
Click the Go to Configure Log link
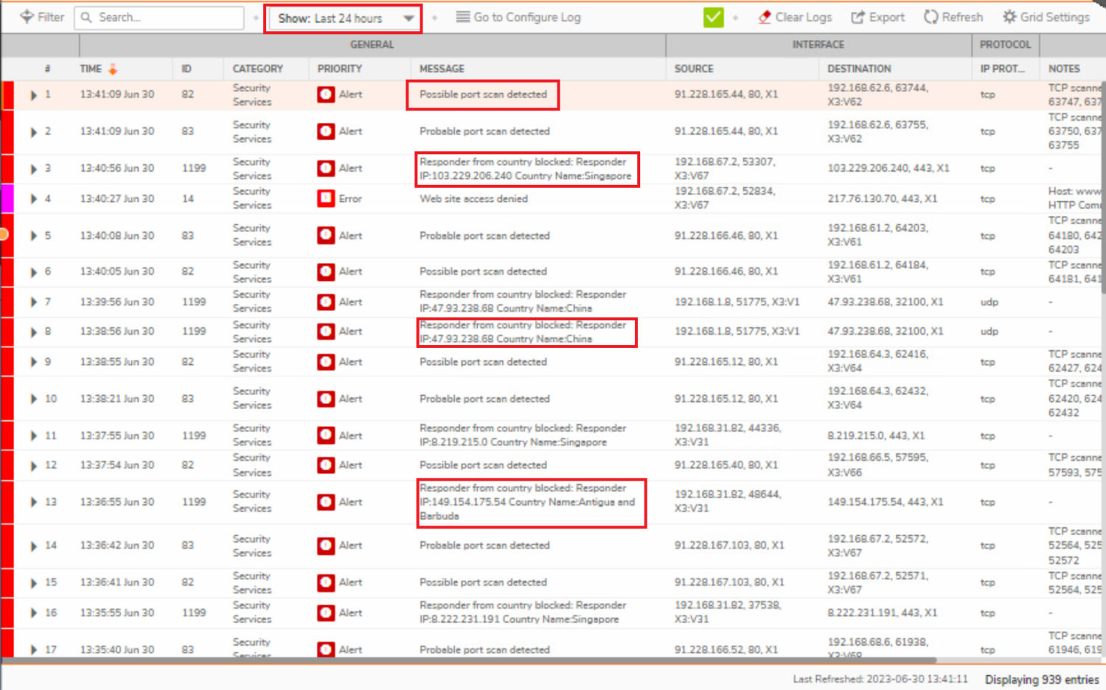[526, 17]
